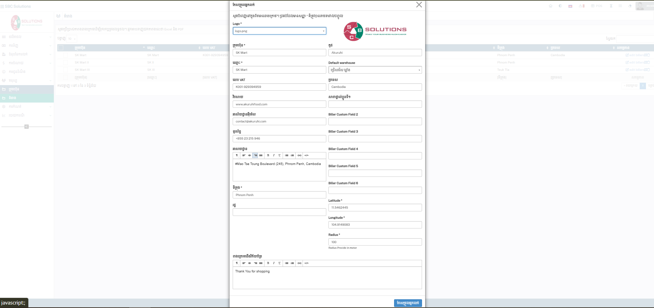The image size is (654, 308).
Task: Align address text to the left
Action: pyautogui.click(x=244, y=156)
